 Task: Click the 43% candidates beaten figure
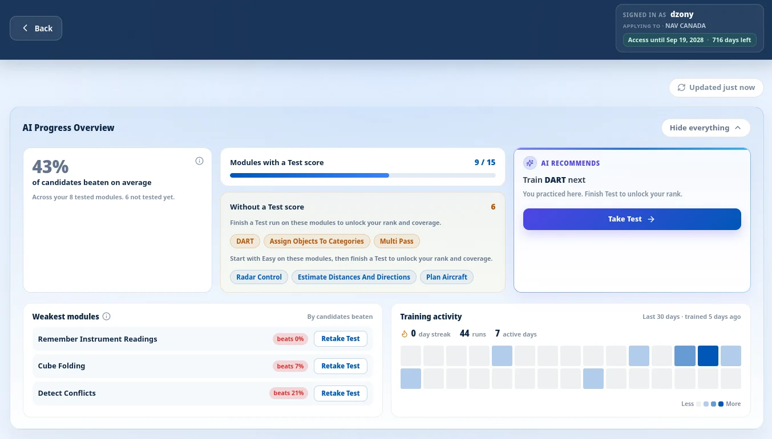pyautogui.click(x=50, y=167)
